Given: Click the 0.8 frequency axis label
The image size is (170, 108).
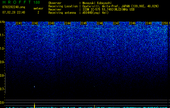Looking at the screenshot, I should pyautogui.click(x=2, y=76).
